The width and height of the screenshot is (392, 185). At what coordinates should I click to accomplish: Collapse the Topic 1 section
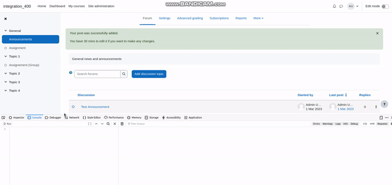click(x=5, y=57)
